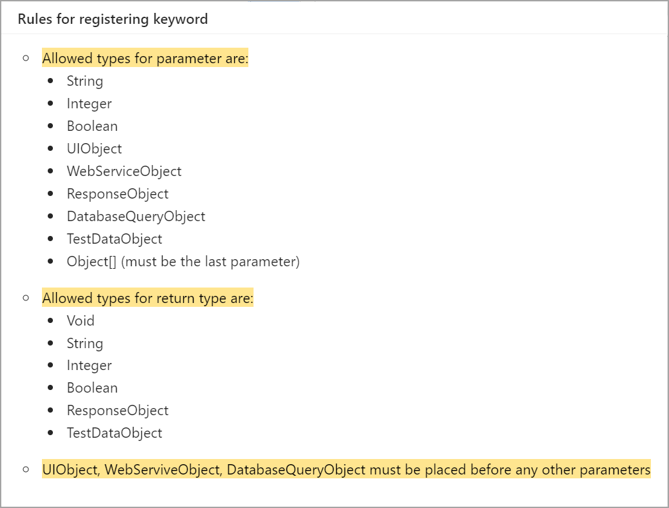
Task: Click 'ResponseObject' in return types list
Action: click(118, 410)
